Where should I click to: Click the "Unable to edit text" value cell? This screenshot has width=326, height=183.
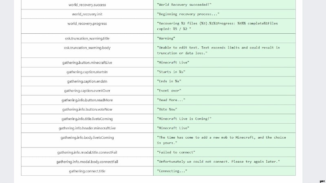pyautogui.click(x=225, y=50)
